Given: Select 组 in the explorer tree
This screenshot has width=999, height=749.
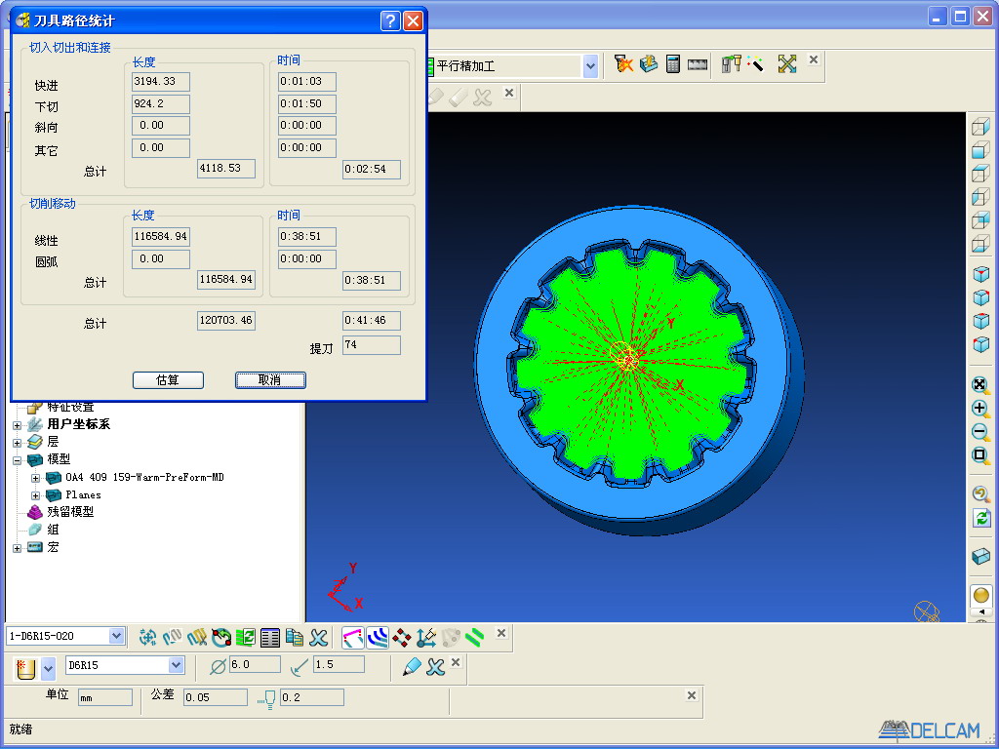Looking at the screenshot, I should point(53,530).
